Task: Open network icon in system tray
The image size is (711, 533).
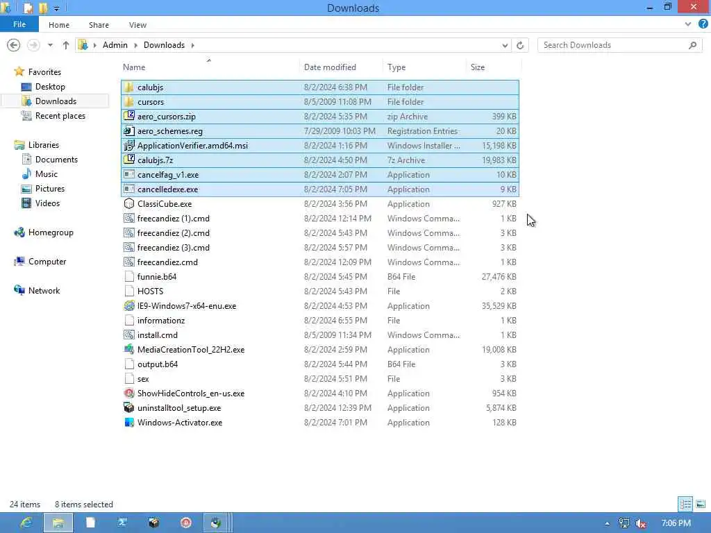Action: click(624, 523)
